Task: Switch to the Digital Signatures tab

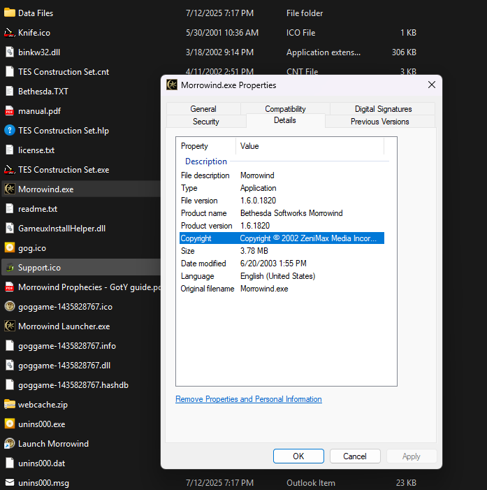Action: click(383, 109)
